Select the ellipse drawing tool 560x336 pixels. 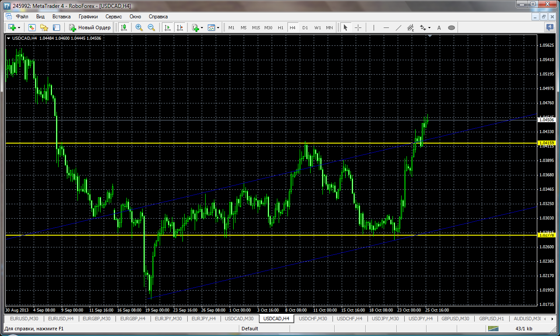[451, 27]
